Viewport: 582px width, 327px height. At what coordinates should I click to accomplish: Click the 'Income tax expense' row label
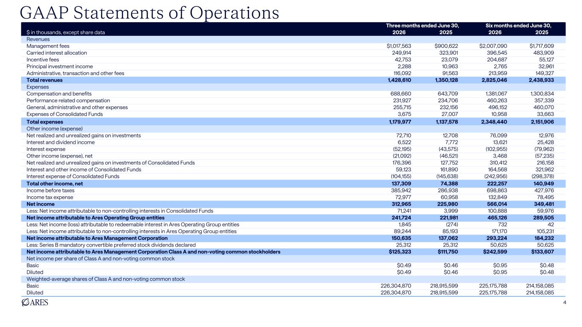tap(49, 198)
